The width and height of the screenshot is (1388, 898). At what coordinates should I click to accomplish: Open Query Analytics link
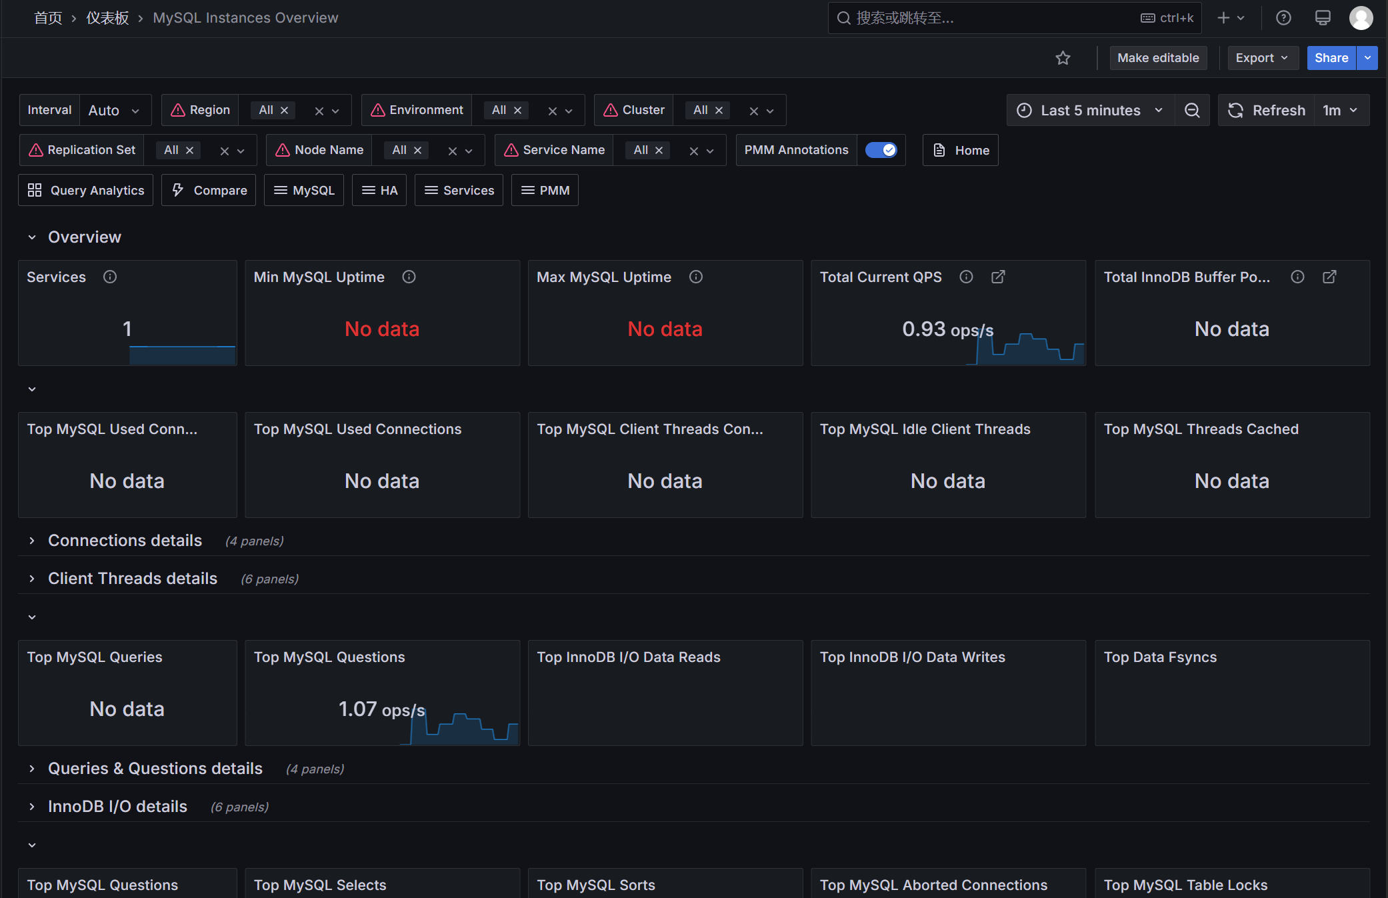point(85,190)
